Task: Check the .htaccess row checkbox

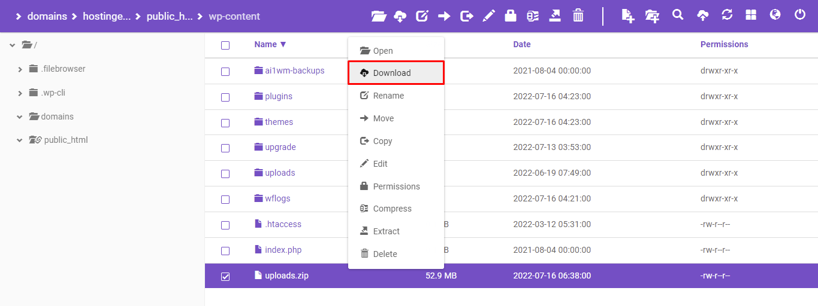Action: click(x=225, y=225)
